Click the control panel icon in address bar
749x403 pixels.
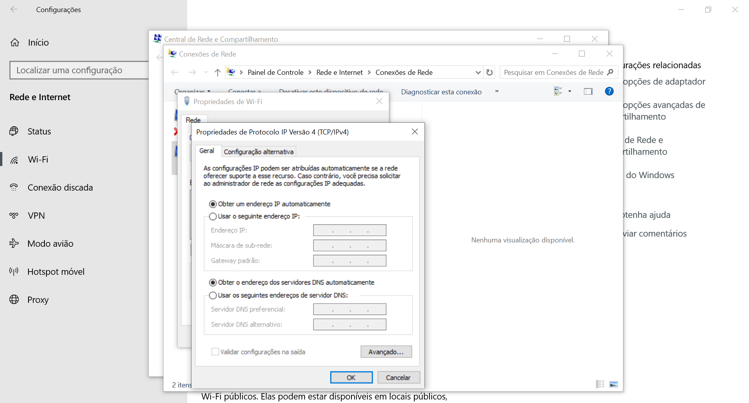point(231,72)
